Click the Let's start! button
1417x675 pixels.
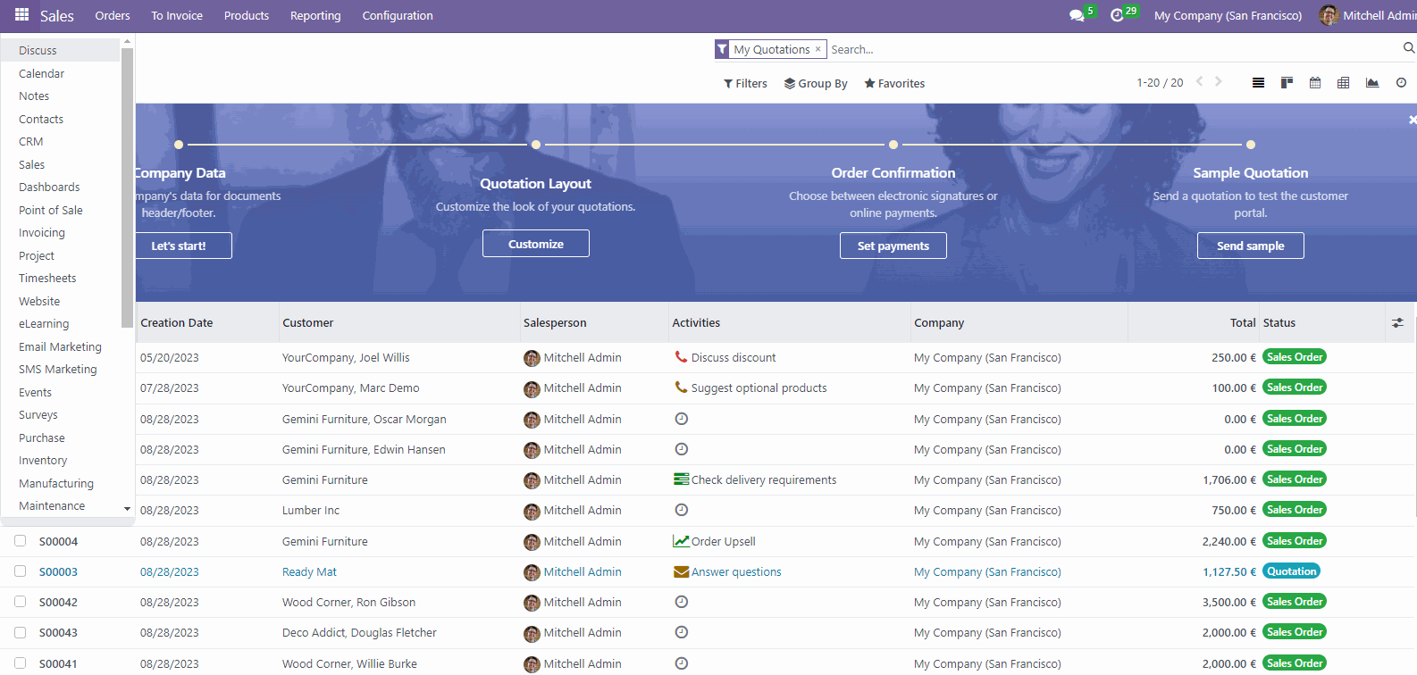point(183,246)
